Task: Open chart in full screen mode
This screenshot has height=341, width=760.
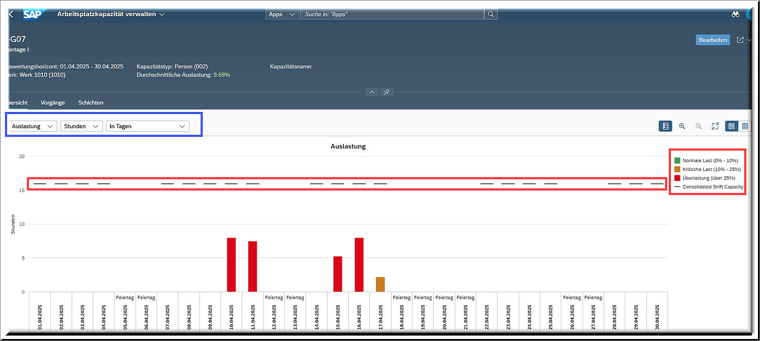Action: coord(715,126)
